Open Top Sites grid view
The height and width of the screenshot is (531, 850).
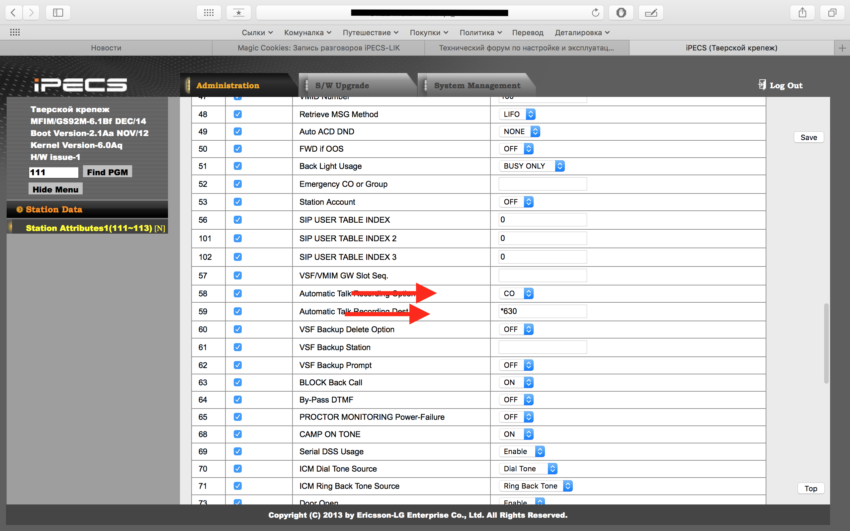coord(209,13)
